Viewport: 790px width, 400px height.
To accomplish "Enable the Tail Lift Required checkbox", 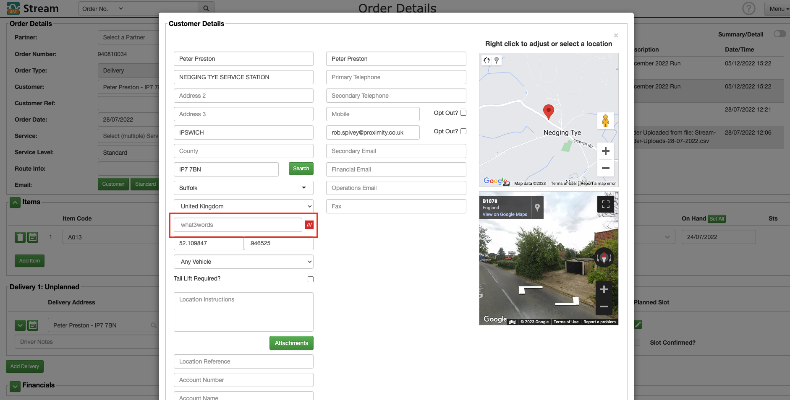I will pos(310,279).
